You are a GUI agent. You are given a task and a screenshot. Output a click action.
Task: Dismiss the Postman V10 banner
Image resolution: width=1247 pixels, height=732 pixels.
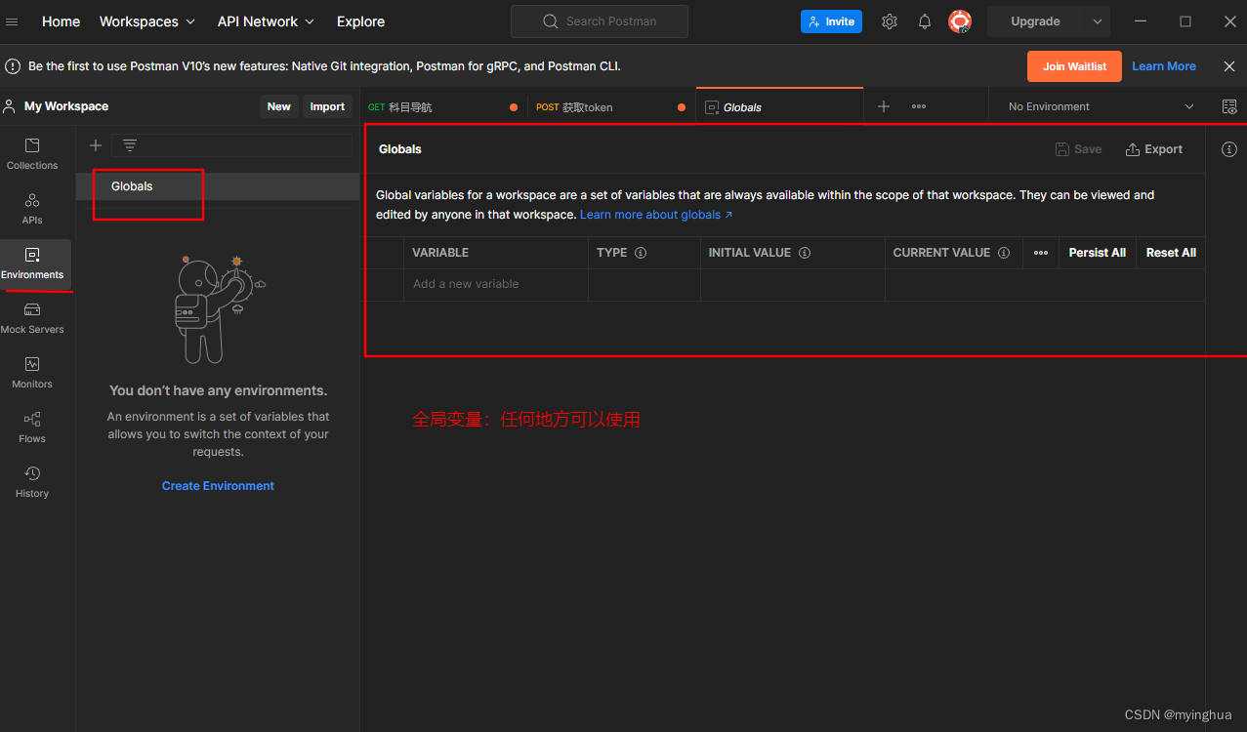pos(1229,66)
